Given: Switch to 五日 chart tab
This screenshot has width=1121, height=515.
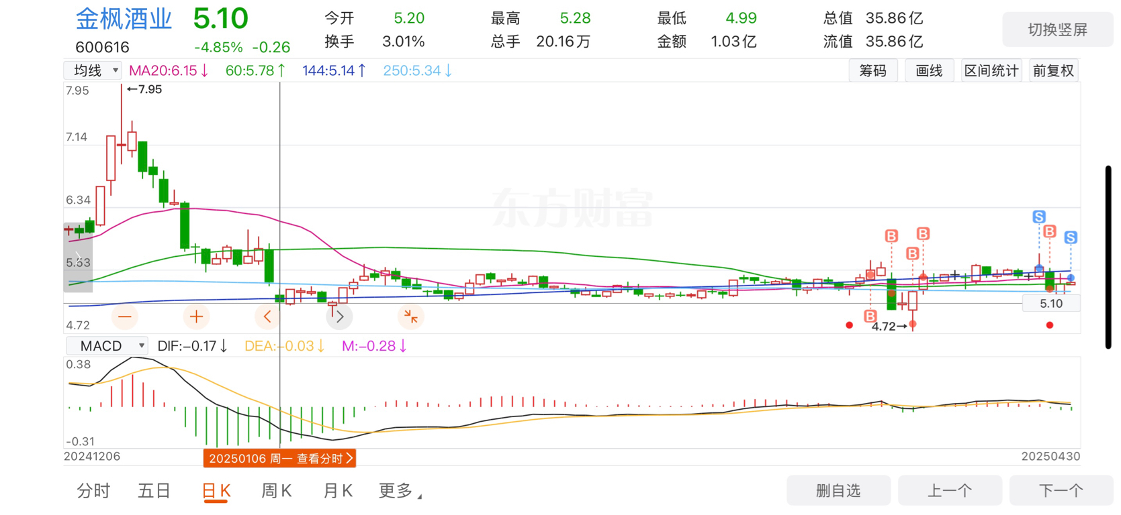Looking at the screenshot, I should click(154, 491).
